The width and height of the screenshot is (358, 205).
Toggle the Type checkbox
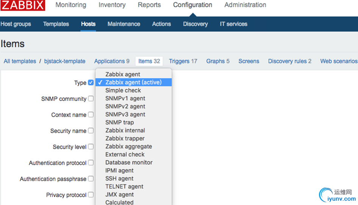tap(91, 82)
